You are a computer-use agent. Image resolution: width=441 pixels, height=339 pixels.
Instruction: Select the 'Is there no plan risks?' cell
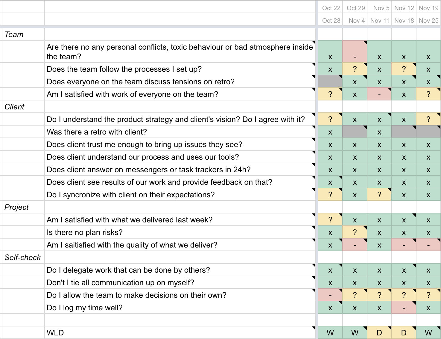point(180,232)
